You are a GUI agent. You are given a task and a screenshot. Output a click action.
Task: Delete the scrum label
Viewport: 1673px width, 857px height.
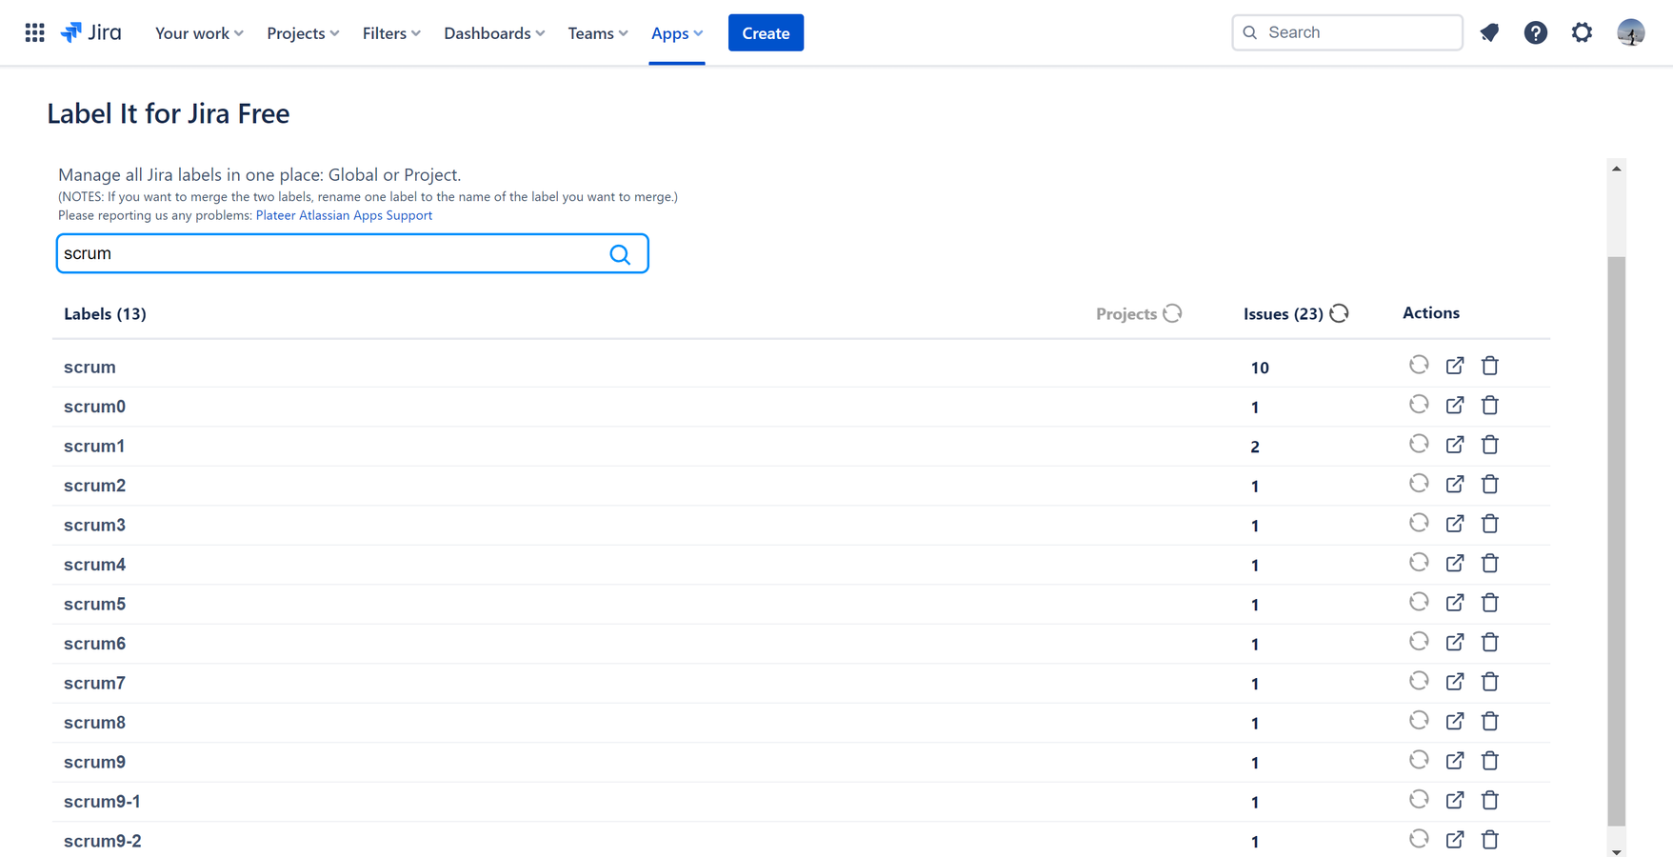(x=1490, y=366)
